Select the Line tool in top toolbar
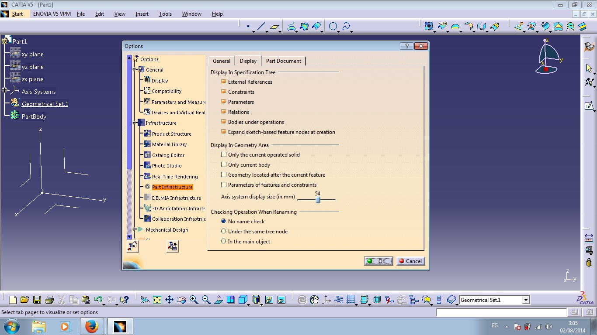Viewport: 597px width, 335px height. click(261, 27)
